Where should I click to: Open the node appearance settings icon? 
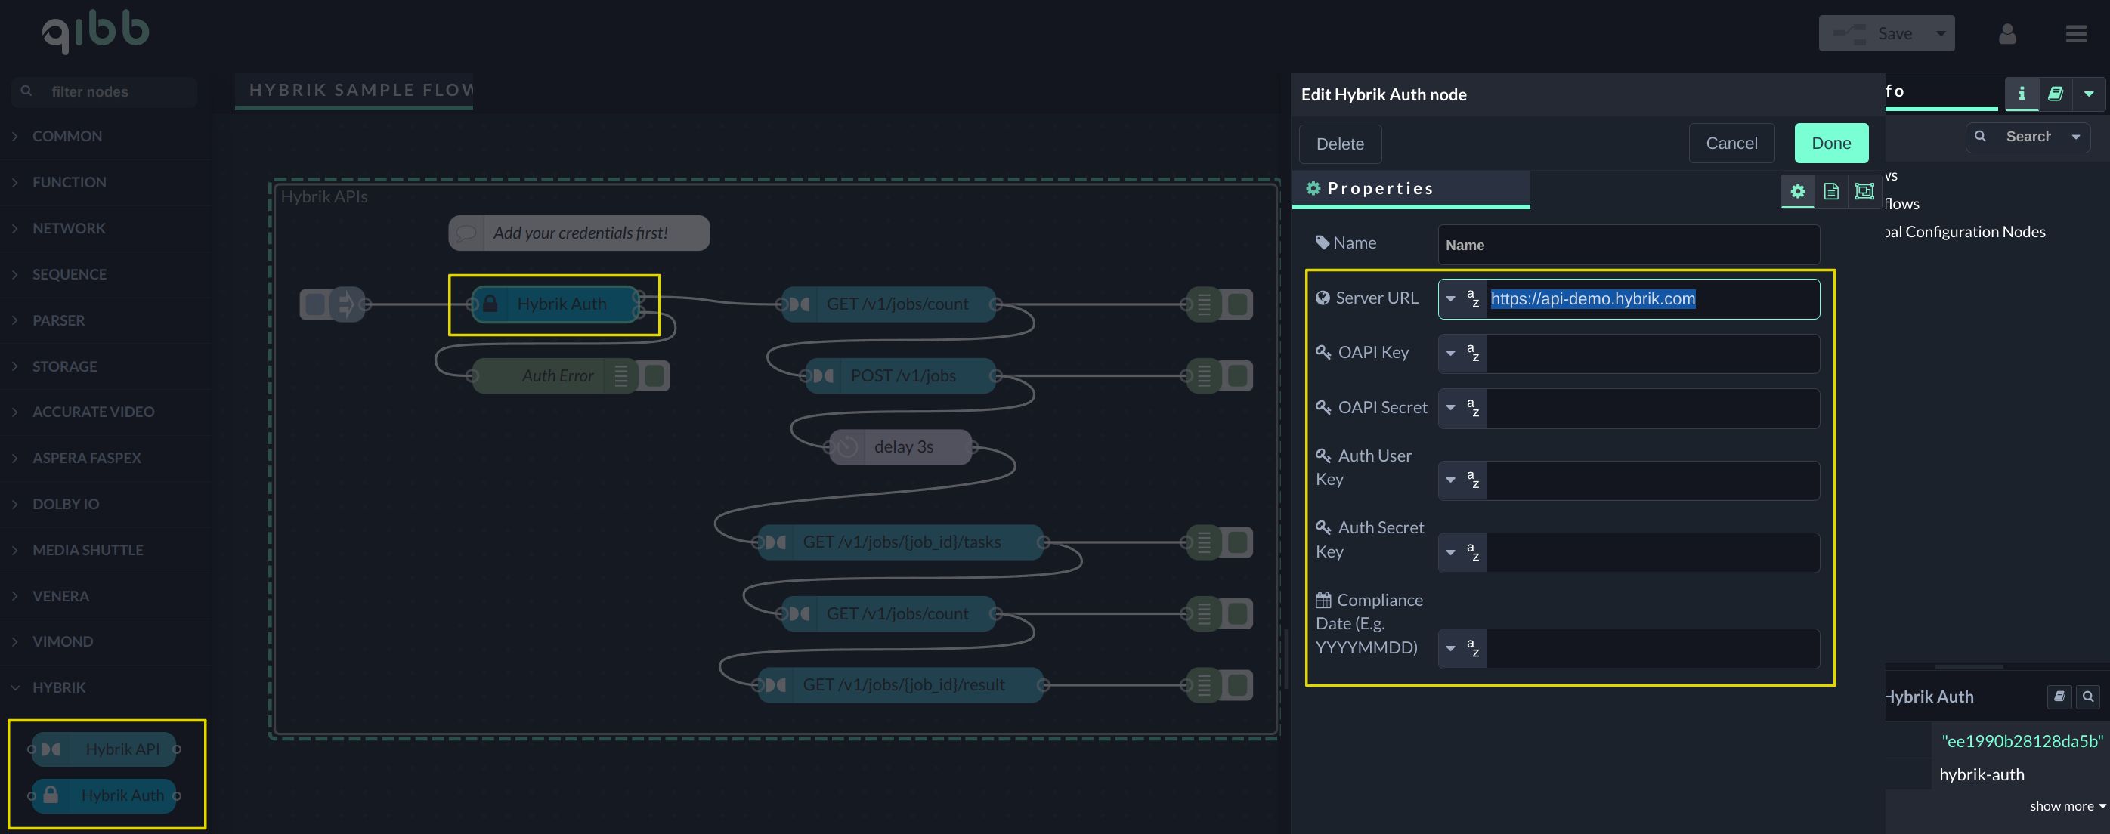(1864, 190)
